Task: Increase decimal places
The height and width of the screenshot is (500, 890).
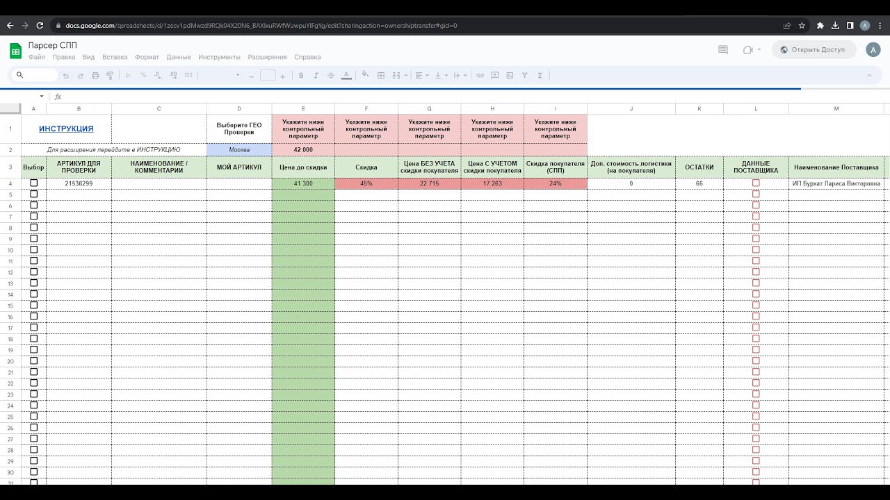Action: (x=172, y=75)
